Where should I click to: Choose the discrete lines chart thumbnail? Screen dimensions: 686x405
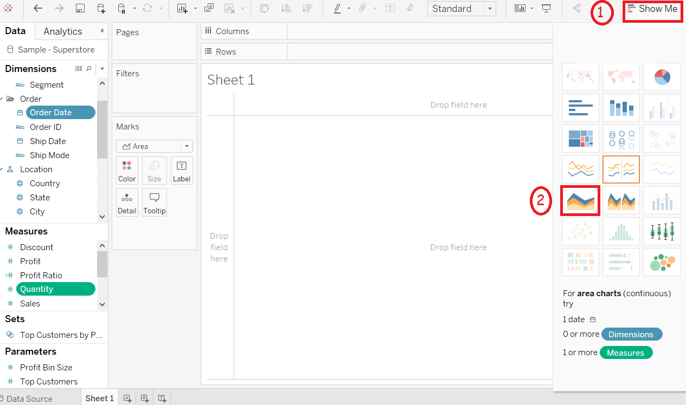pos(621,169)
